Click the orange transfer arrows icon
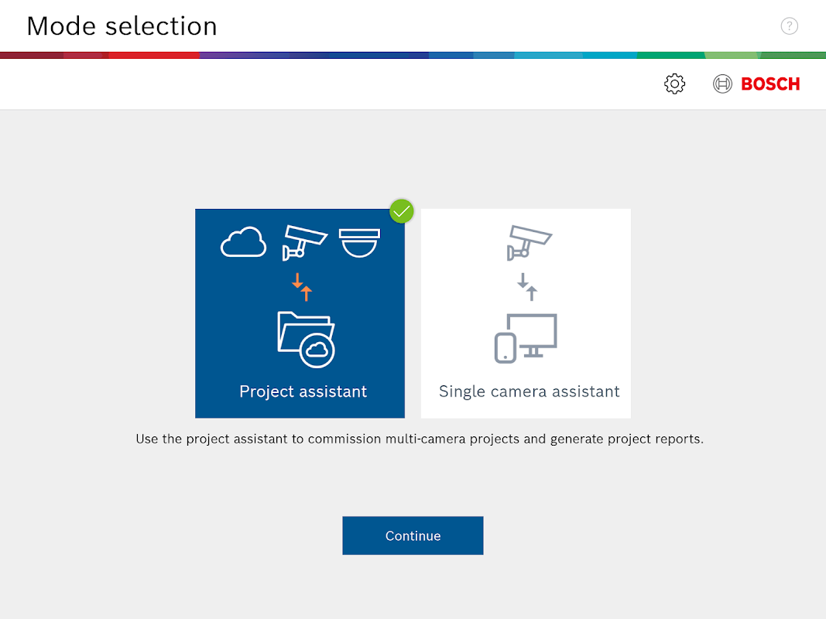 point(302,287)
